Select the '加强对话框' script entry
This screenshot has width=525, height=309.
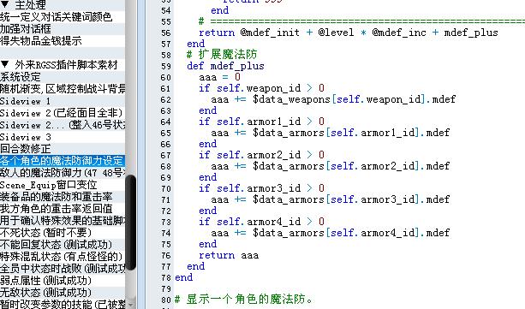(63, 29)
